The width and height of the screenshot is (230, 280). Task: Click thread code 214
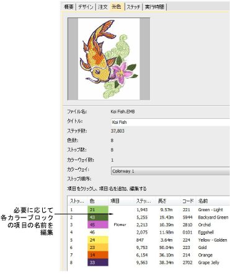[186, 255]
